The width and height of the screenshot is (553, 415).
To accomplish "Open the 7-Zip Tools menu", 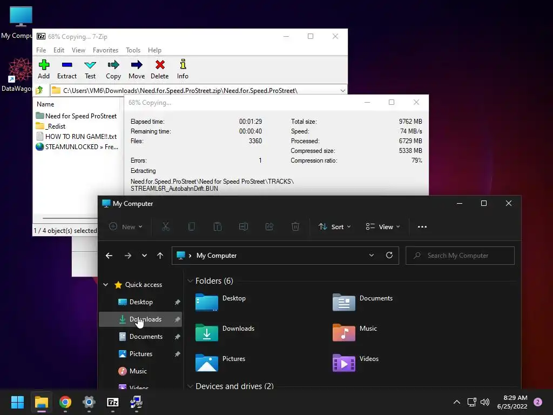I will tap(133, 50).
